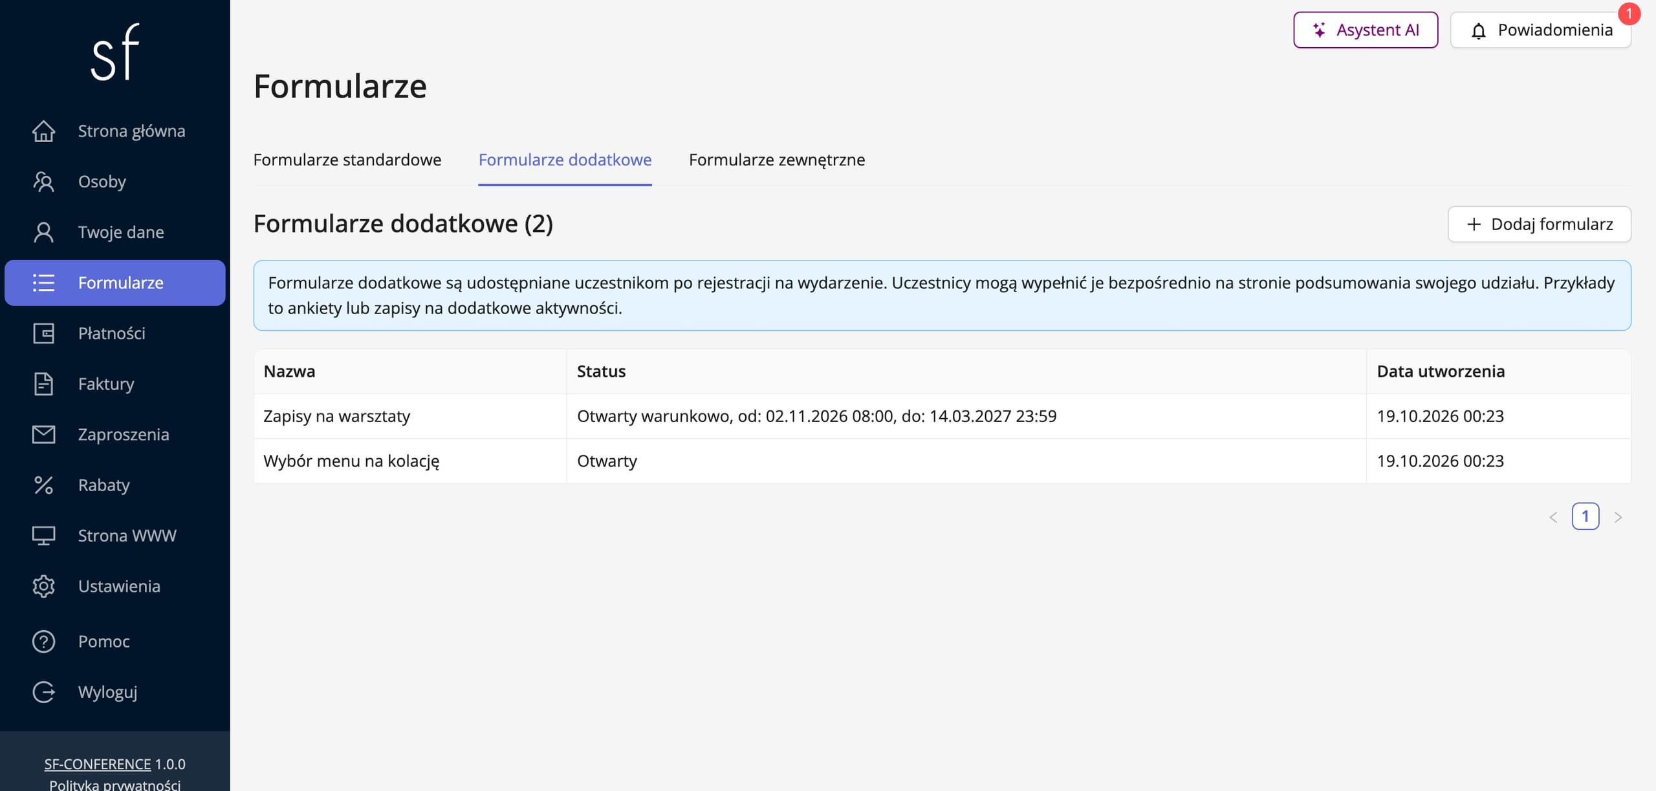The height and width of the screenshot is (791, 1656).
Task: Select the Formularze dodatkowe tab
Action: 565,160
